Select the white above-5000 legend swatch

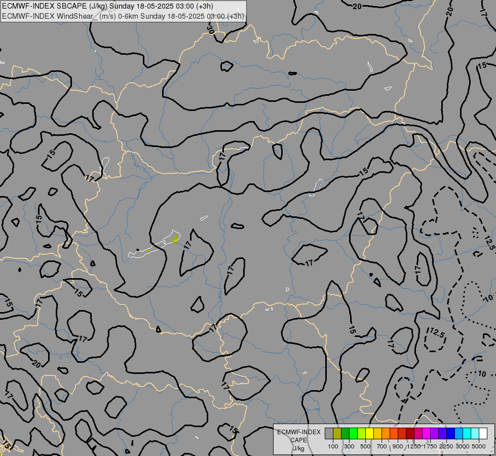pos(483,434)
